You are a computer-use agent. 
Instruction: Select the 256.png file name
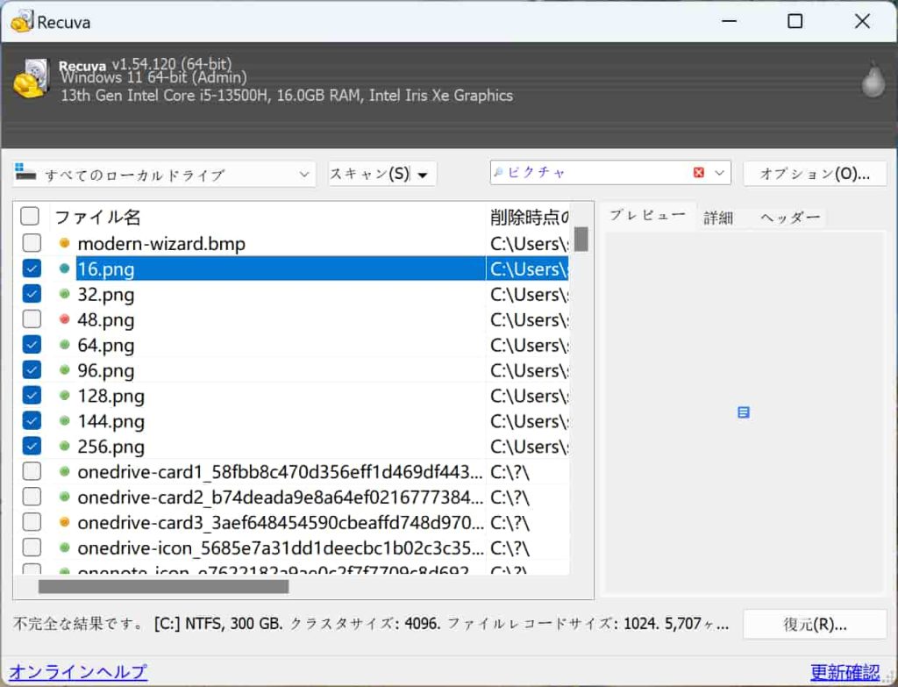tap(111, 447)
